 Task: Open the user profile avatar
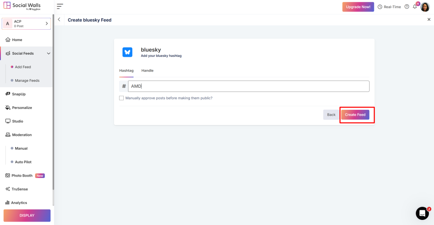click(x=425, y=7)
